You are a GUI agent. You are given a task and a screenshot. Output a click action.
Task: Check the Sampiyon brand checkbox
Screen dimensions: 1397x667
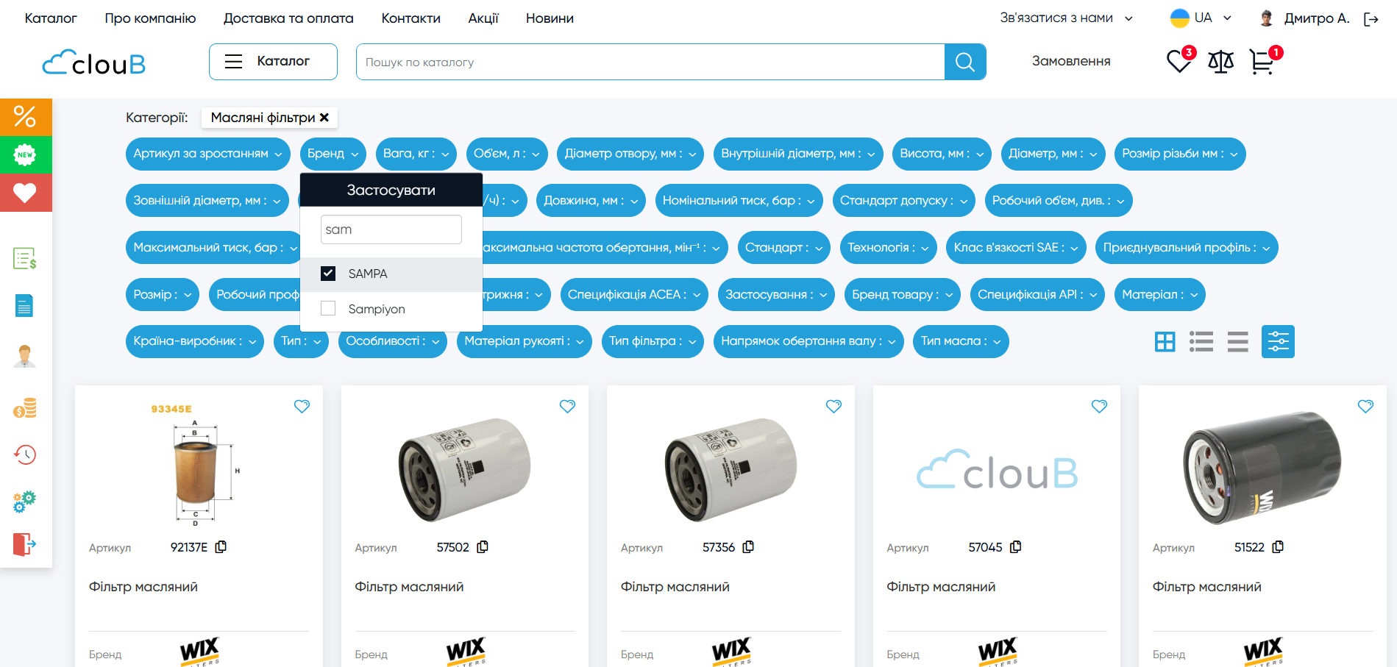328,309
